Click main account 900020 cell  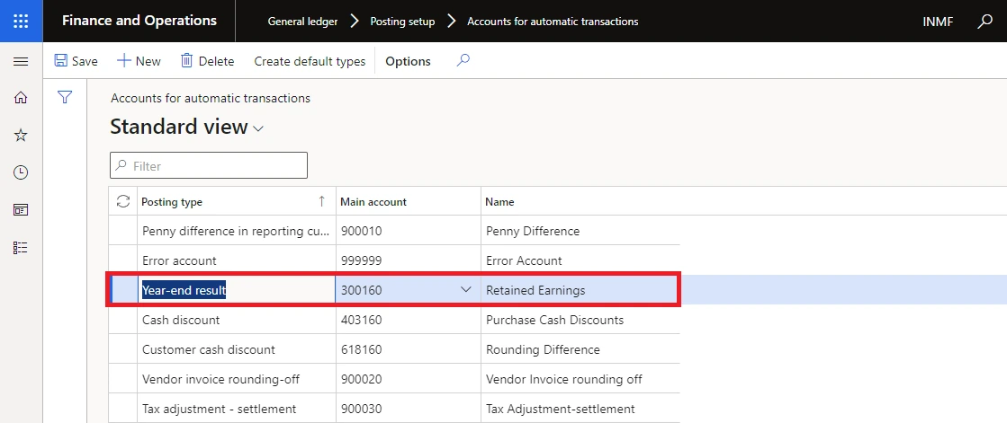pyautogui.click(x=409, y=379)
